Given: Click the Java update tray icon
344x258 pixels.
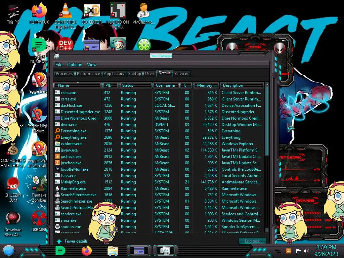Looking at the screenshot, I should 289,251.
